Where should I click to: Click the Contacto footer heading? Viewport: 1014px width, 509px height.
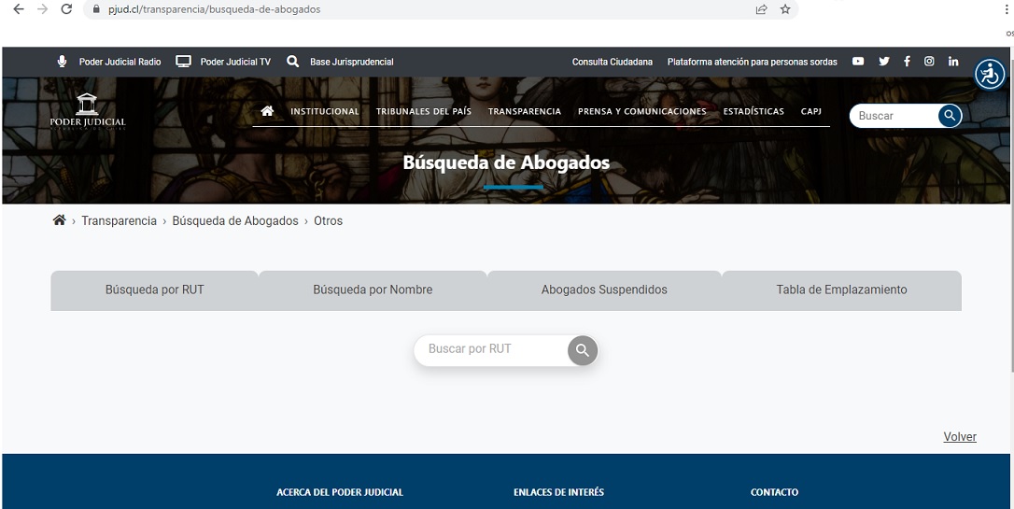tap(774, 492)
